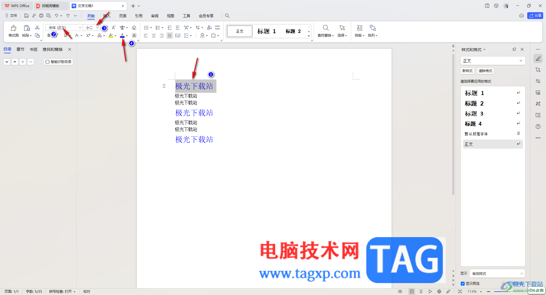Toggle eye protection mode in status bar
Screen dimensions: 546x295
400,291
